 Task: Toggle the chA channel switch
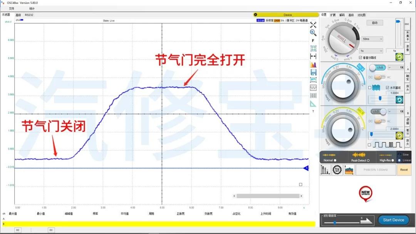coord(377,68)
